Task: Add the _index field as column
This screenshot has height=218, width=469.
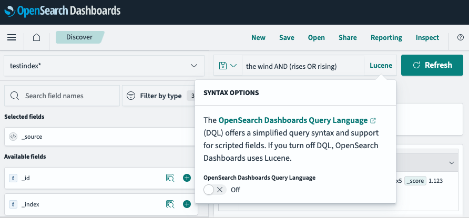Action: click(x=187, y=204)
